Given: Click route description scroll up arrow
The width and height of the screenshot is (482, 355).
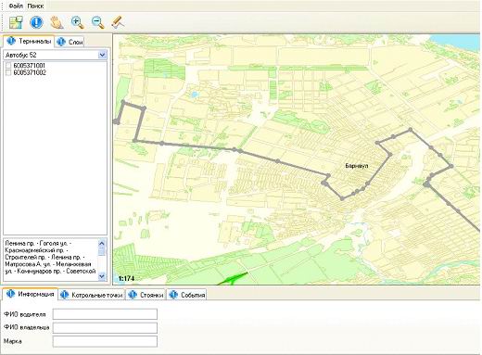Looking at the screenshot, I should click(102, 243).
